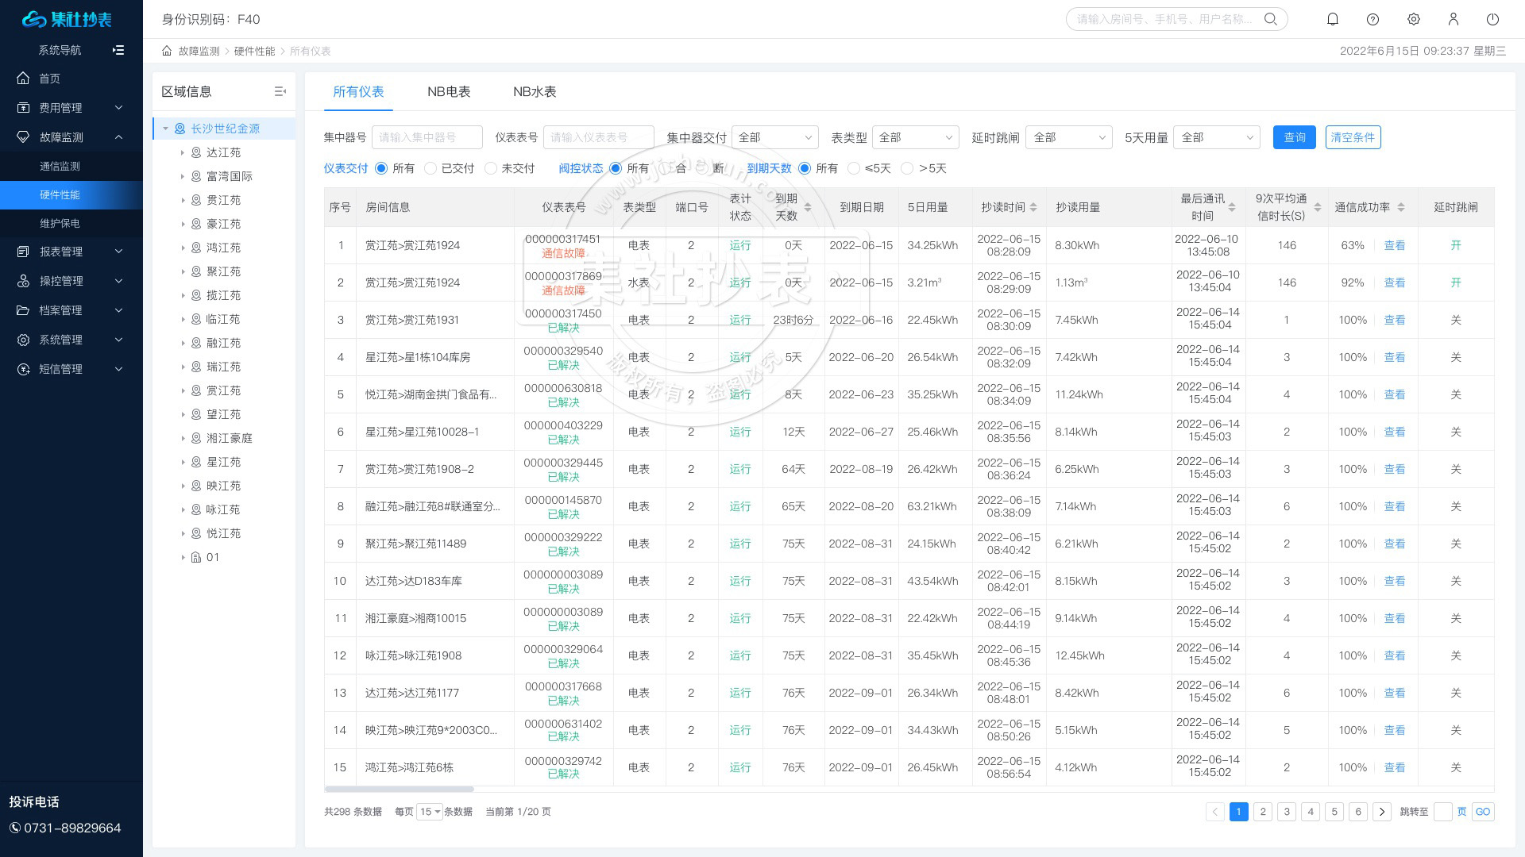Click the 查询 button
The height and width of the screenshot is (857, 1525).
coord(1294,137)
